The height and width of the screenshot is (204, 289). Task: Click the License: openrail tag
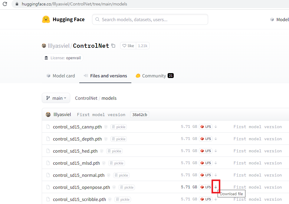tap(63, 58)
